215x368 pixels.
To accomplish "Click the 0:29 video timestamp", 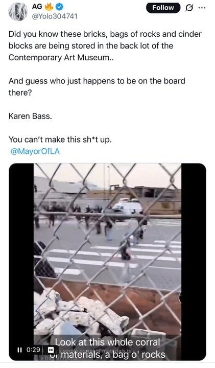I will [x=33, y=350].
